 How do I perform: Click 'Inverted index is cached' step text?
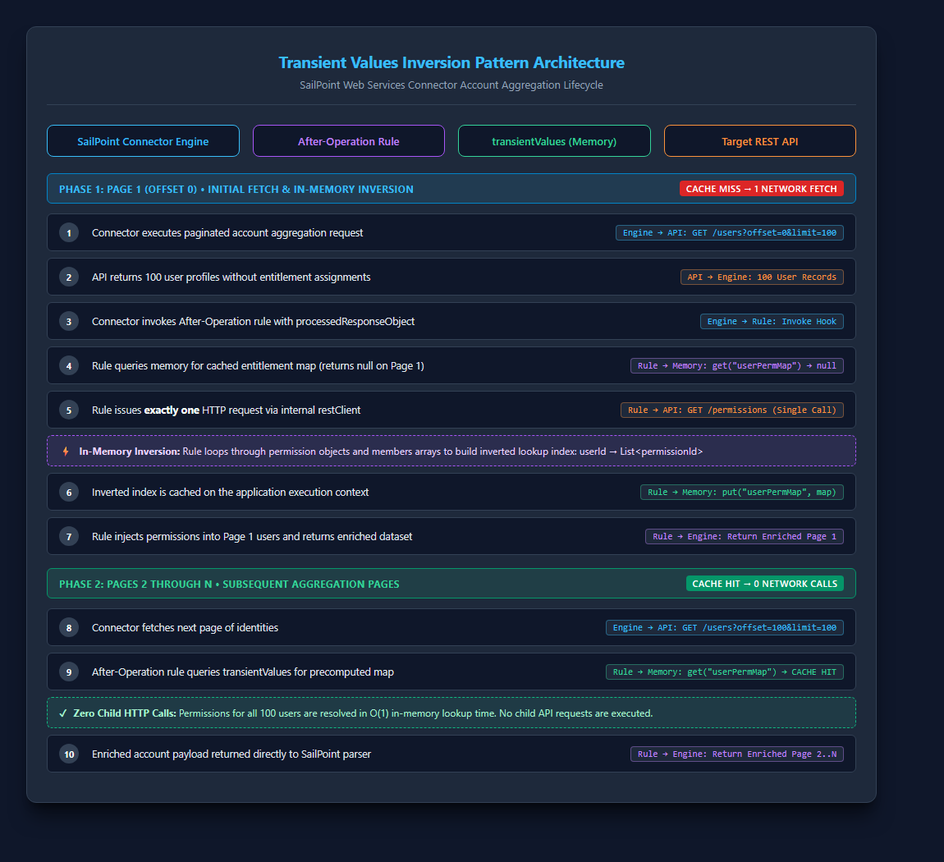tap(230, 493)
